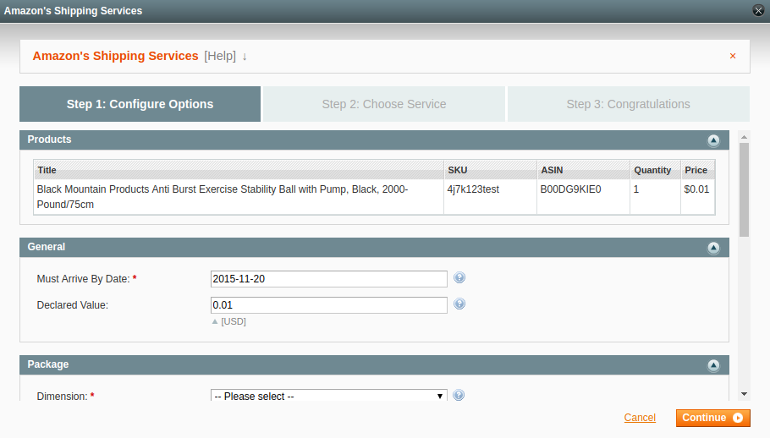
Task: Show help tooltip for Declared Value
Action: click(459, 304)
